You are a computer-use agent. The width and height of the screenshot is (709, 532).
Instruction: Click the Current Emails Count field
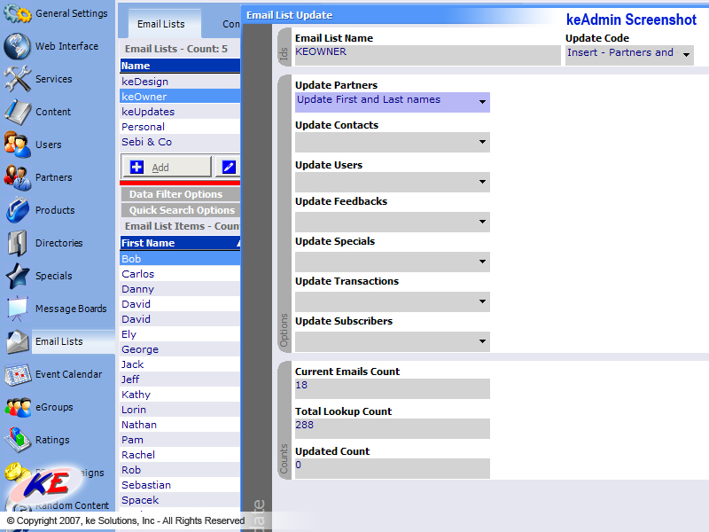pyautogui.click(x=392, y=388)
